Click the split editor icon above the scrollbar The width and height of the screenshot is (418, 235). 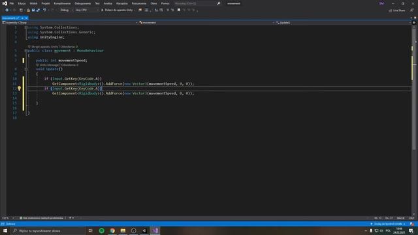(x=414, y=23)
